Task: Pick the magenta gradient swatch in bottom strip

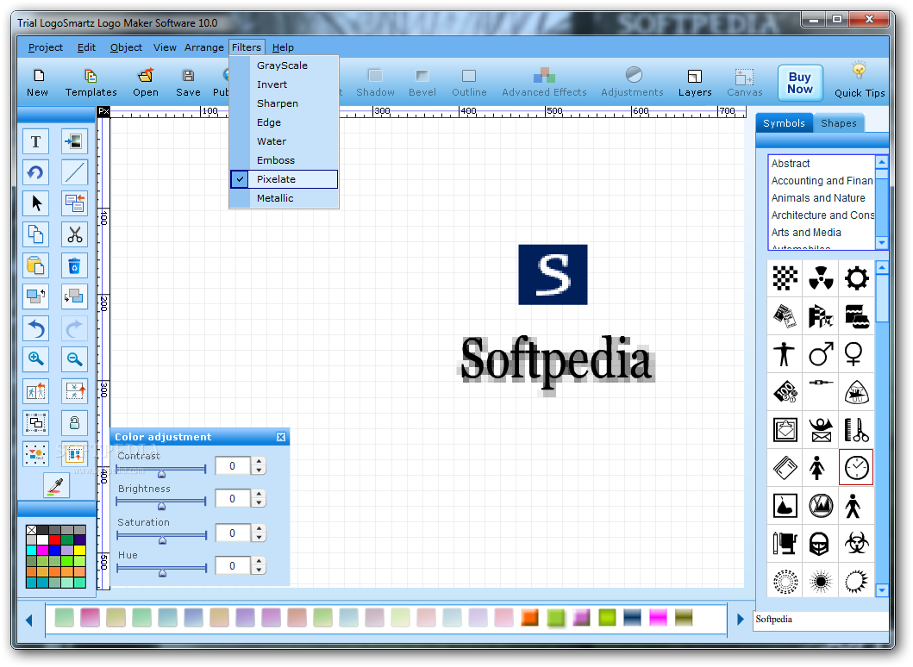Action: [658, 617]
